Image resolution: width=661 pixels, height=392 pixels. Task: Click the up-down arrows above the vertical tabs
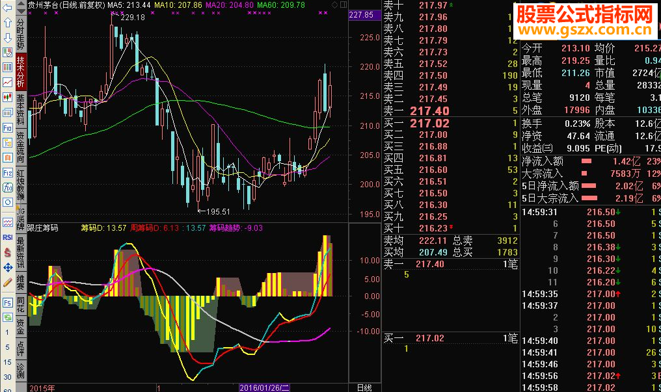(21, 8)
